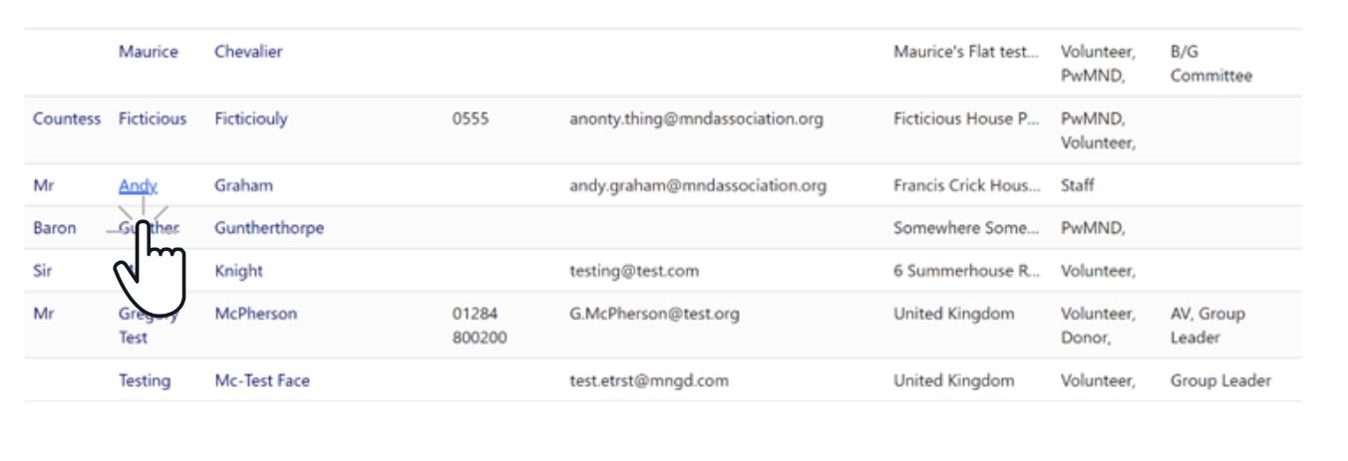This screenshot has height=461, width=1348.
Task: Click andy.graham@mndassociation.org email address
Action: tap(698, 185)
